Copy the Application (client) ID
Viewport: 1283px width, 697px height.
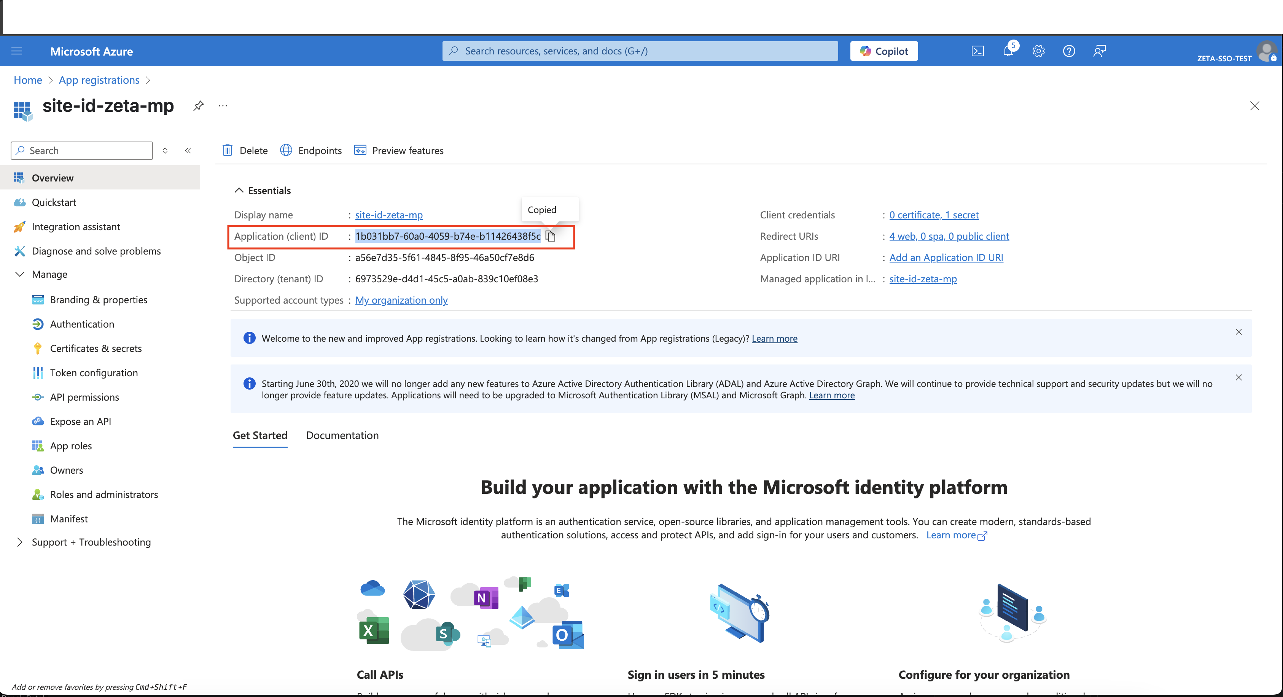[550, 236]
